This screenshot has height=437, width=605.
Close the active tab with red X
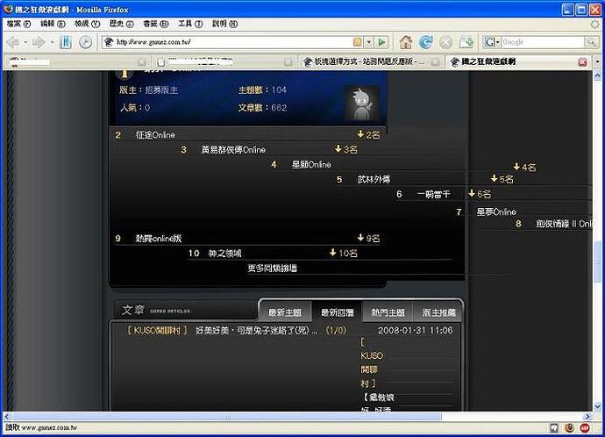click(582, 61)
